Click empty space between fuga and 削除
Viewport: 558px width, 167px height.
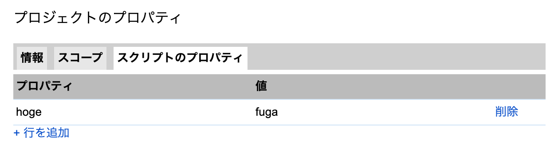click(386, 112)
